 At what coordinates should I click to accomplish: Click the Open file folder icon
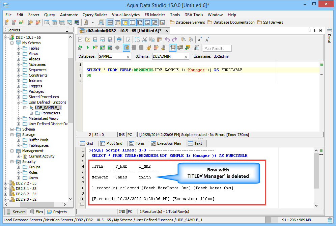88,39
